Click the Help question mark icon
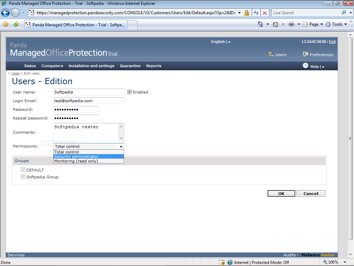 305,65
